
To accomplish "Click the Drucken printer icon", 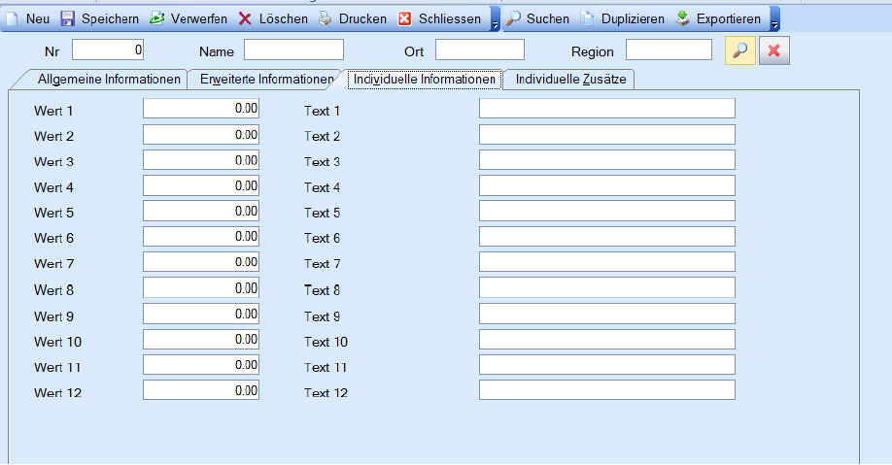I will pos(325,18).
